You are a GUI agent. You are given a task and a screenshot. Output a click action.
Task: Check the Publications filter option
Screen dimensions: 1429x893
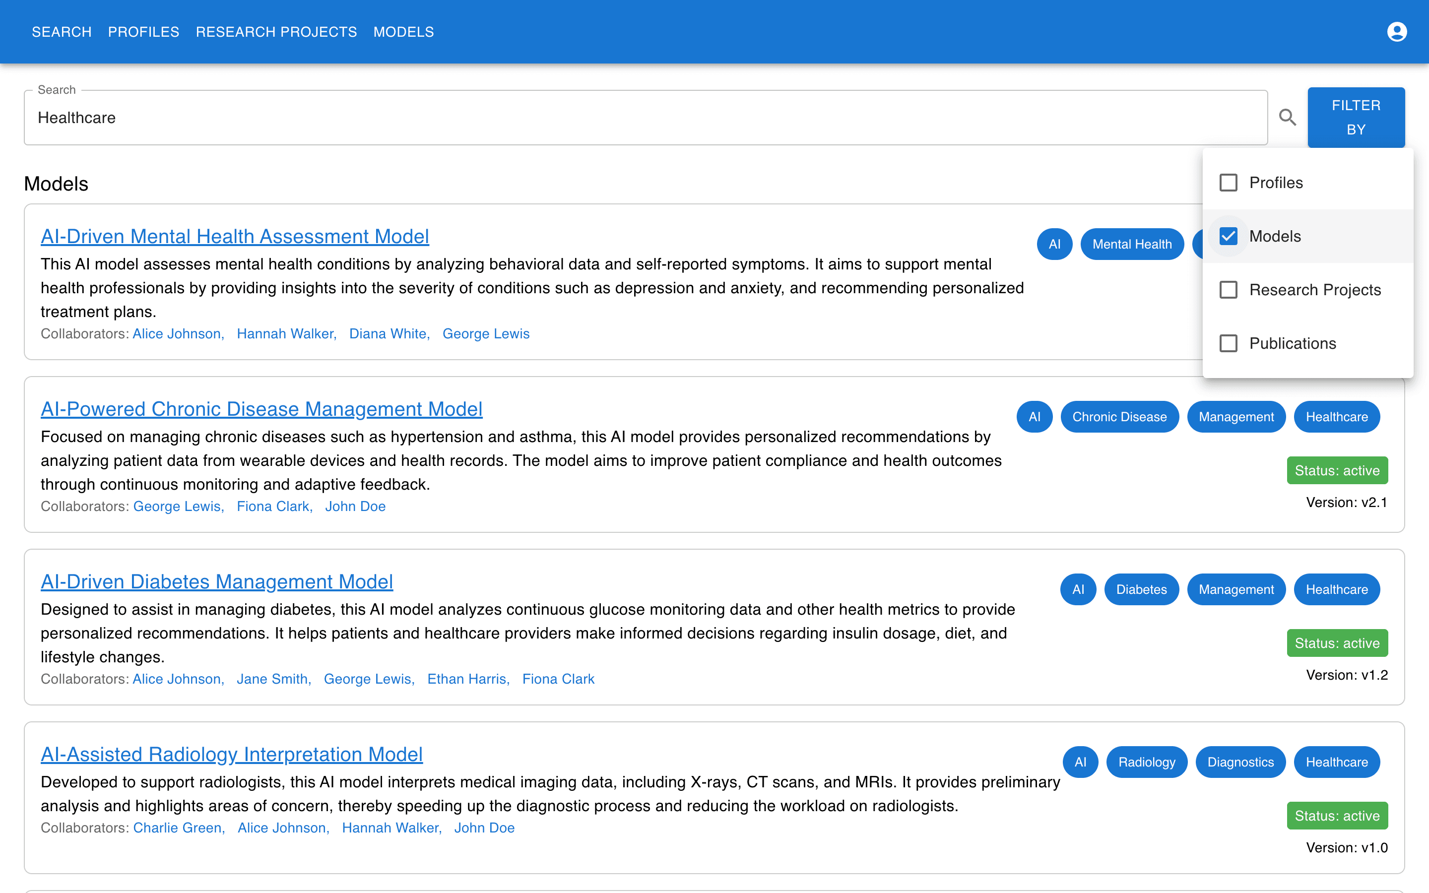click(x=1229, y=343)
